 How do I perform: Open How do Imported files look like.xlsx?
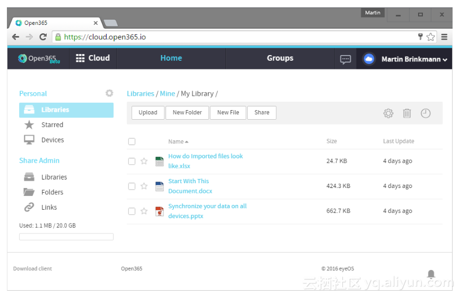click(205, 161)
